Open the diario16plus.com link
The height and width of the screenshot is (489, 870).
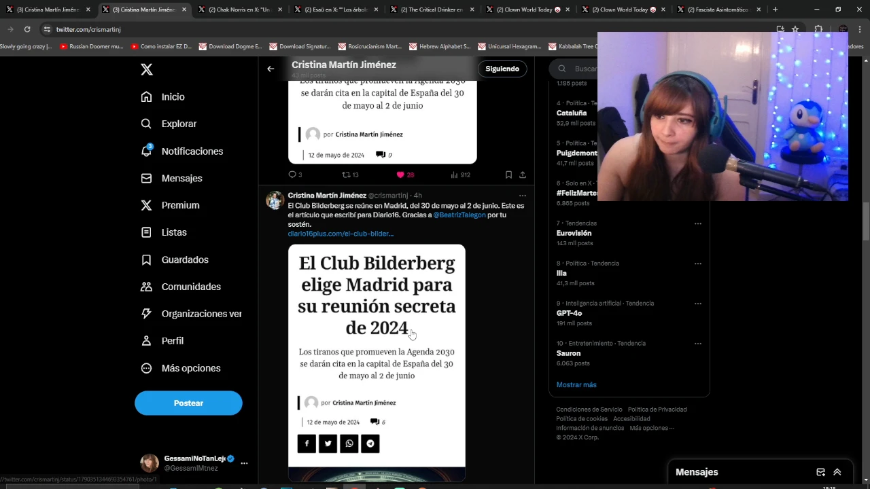click(x=341, y=234)
